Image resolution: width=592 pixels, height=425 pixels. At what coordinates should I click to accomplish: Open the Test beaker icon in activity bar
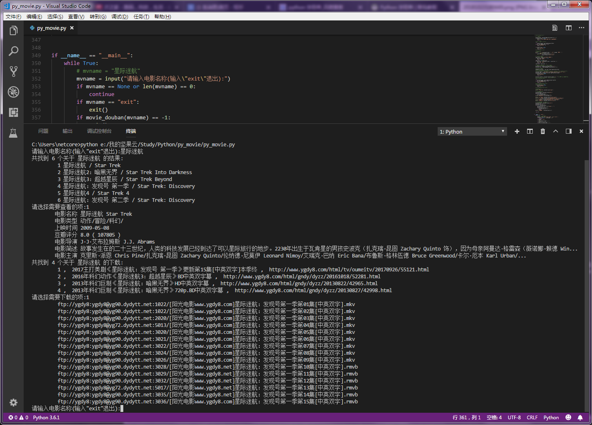click(13, 133)
